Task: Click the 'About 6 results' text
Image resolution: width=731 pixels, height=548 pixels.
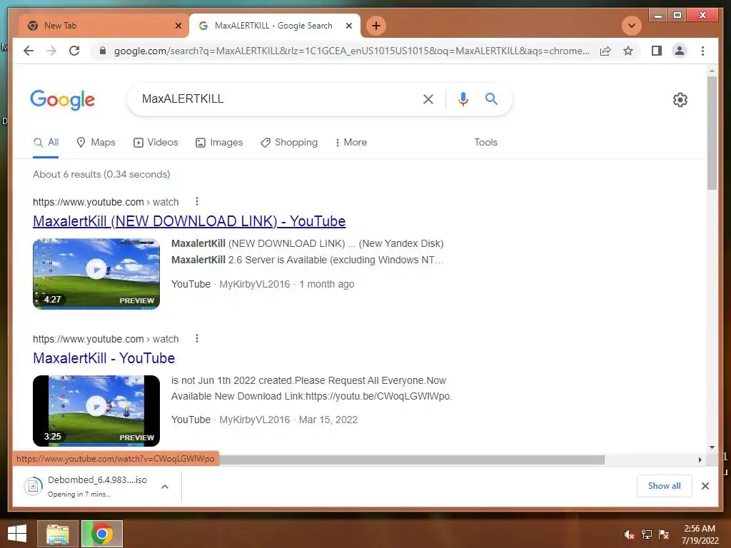Action: (x=101, y=174)
